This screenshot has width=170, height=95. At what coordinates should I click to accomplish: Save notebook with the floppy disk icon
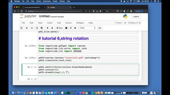[22, 28]
